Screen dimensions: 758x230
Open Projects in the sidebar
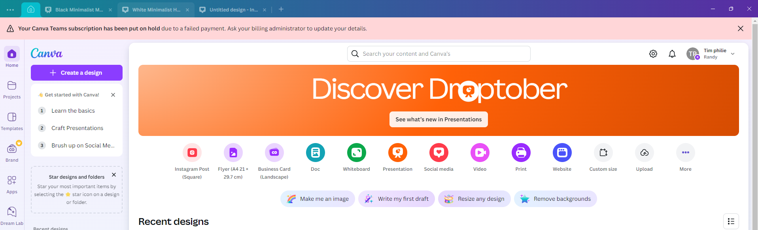tap(12, 90)
